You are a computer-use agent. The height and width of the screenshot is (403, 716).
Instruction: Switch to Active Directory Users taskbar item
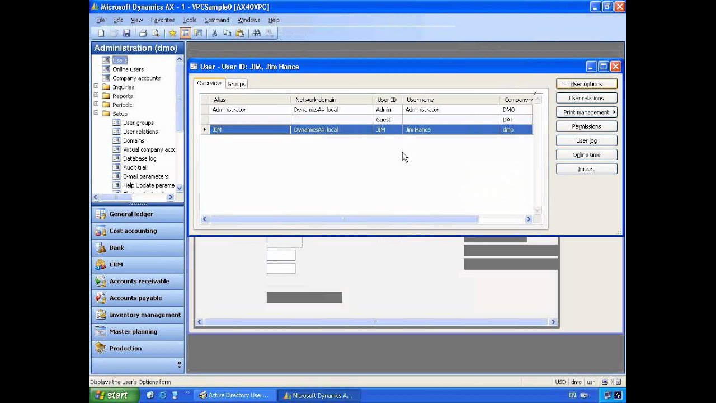(x=234, y=395)
